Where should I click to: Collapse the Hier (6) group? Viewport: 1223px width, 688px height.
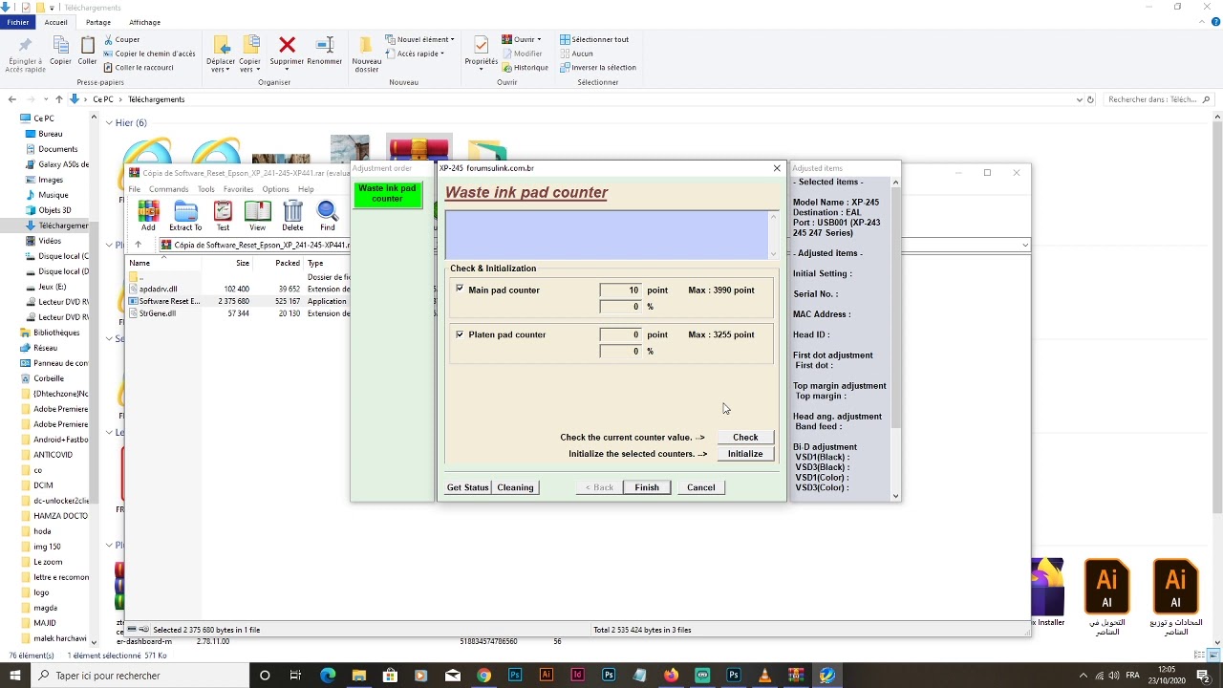(x=110, y=122)
